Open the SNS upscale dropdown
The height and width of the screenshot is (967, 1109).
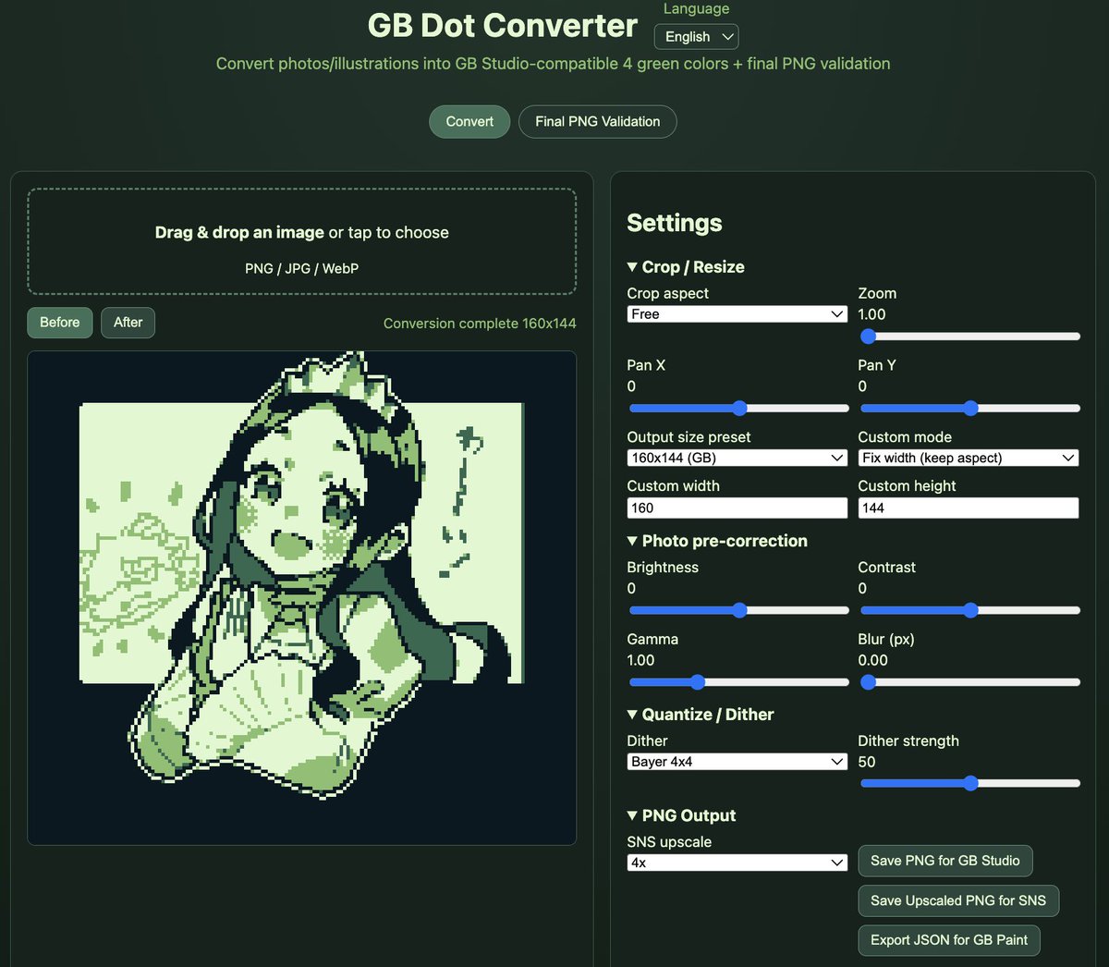(x=737, y=863)
